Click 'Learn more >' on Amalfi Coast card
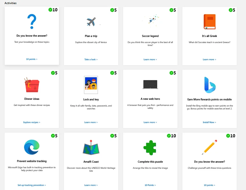 (x=91, y=185)
